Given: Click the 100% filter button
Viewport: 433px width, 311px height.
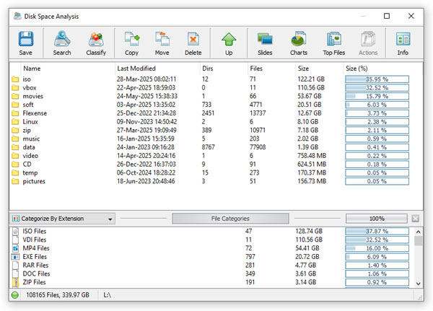Looking at the screenshot, I should tap(377, 219).
